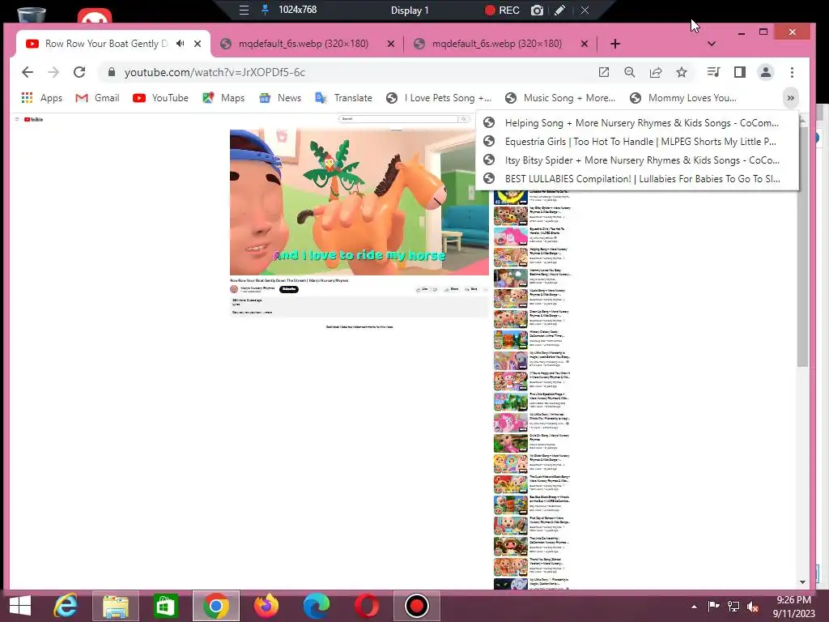The width and height of the screenshot is (829, 622).
Task: Click the YouTube logo on page
Action: (x=33, y=120)
